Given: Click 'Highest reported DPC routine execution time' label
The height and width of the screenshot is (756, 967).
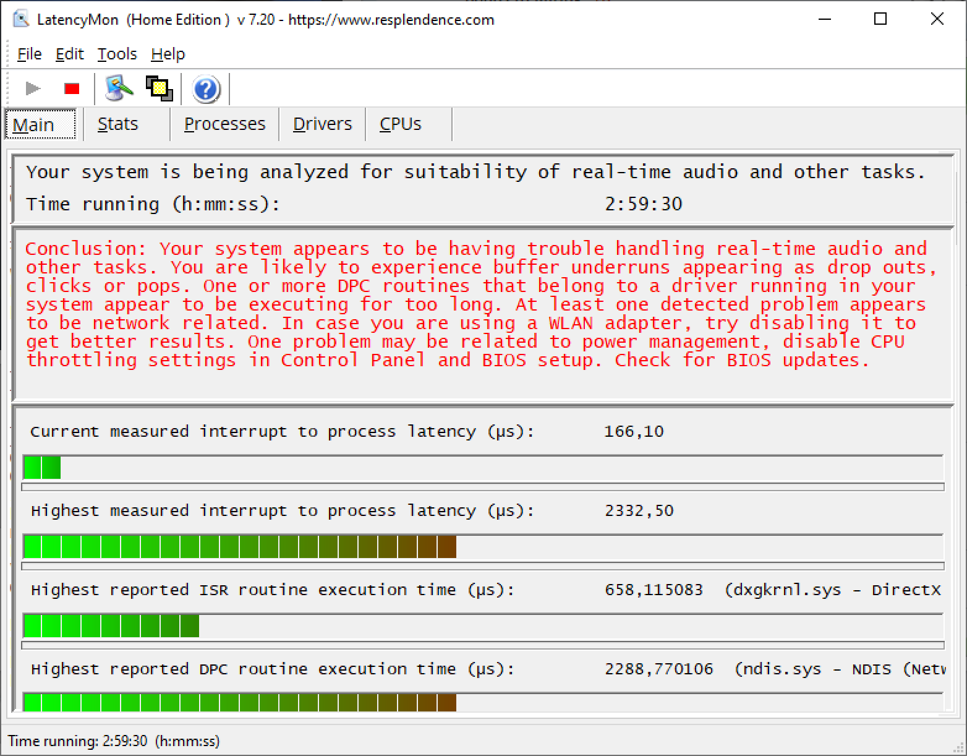Looking at the screenshot, I should (273, 669).
